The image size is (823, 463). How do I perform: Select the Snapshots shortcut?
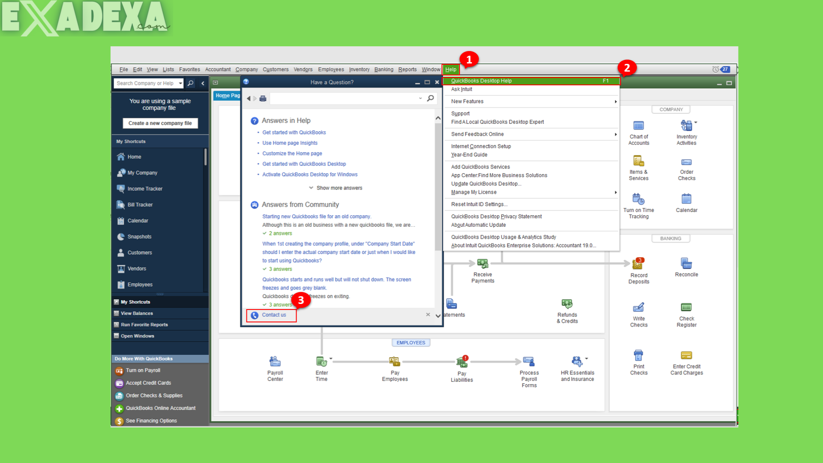[x=138, y=236]
